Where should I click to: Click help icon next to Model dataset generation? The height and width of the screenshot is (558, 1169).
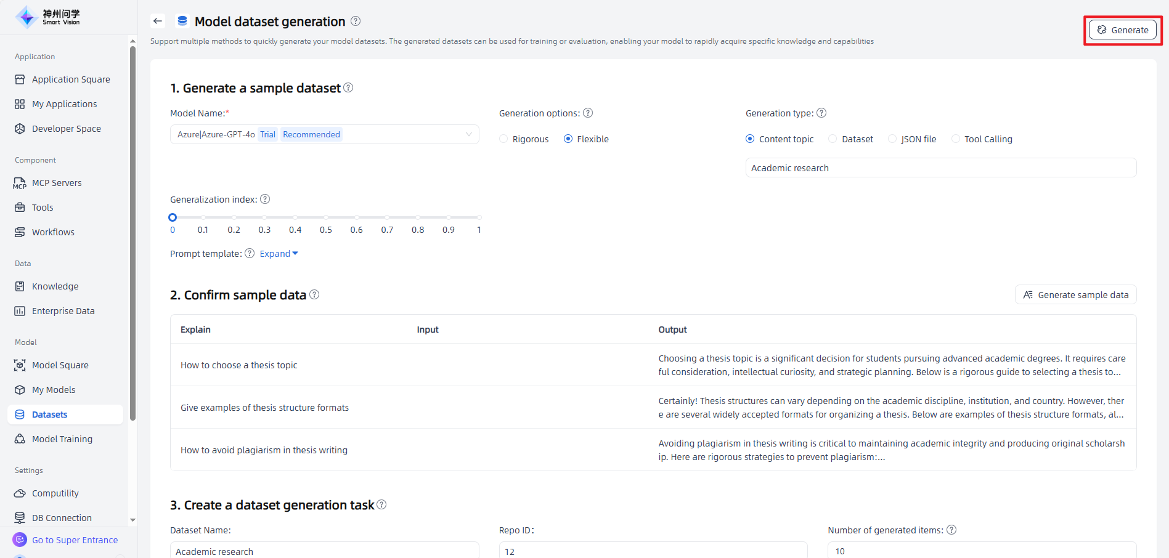point(356,21)
